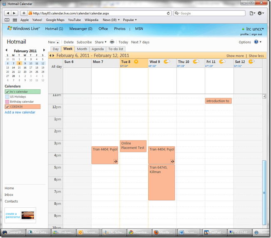Open the Share dropdown menu

click(101, 42)
